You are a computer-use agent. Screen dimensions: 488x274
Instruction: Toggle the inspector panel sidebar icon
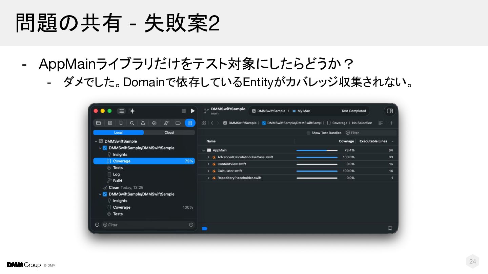(390, 111)
